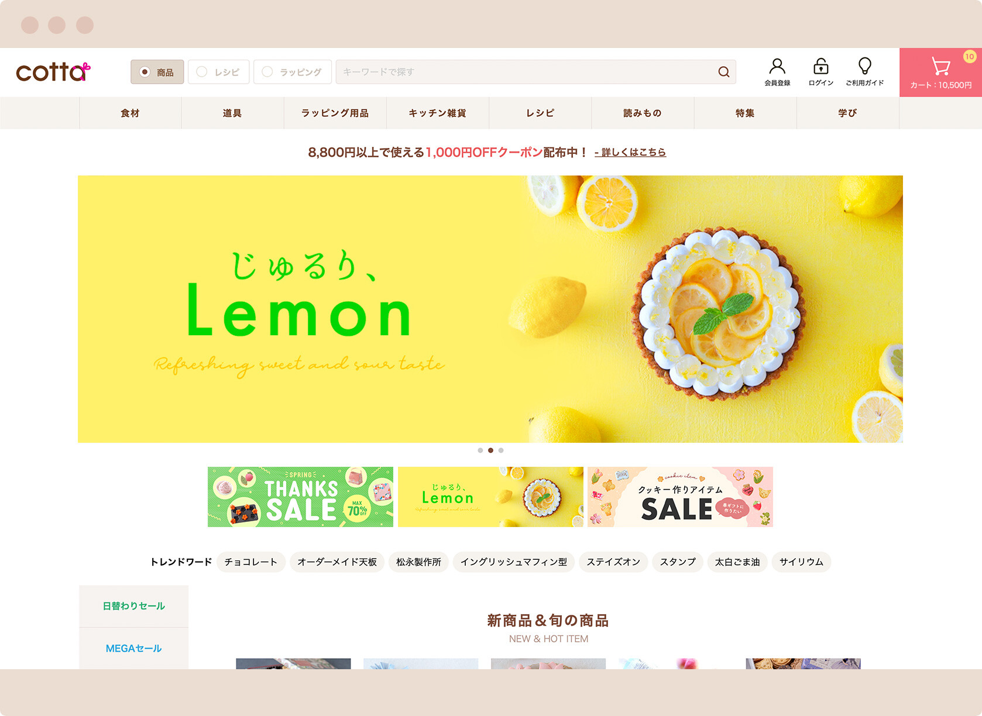Select the third carousel dot indicator
The image size is (982, 716).
click(501, 450)
